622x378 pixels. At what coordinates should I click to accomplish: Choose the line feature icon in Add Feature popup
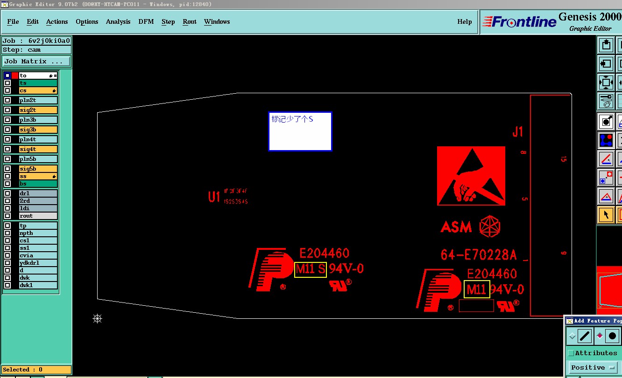[585, 336]
